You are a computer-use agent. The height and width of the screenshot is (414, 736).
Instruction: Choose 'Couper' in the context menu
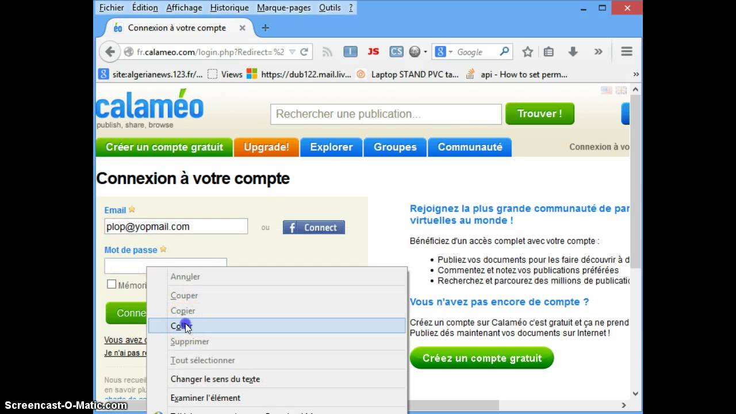(277, 296)
